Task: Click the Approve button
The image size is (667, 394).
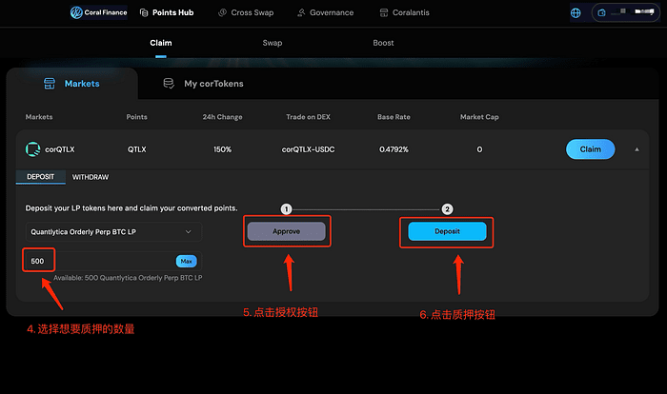Action: [286, 231]
